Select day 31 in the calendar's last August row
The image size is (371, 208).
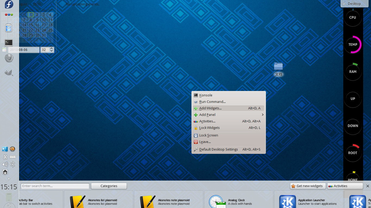click(44, 35)
